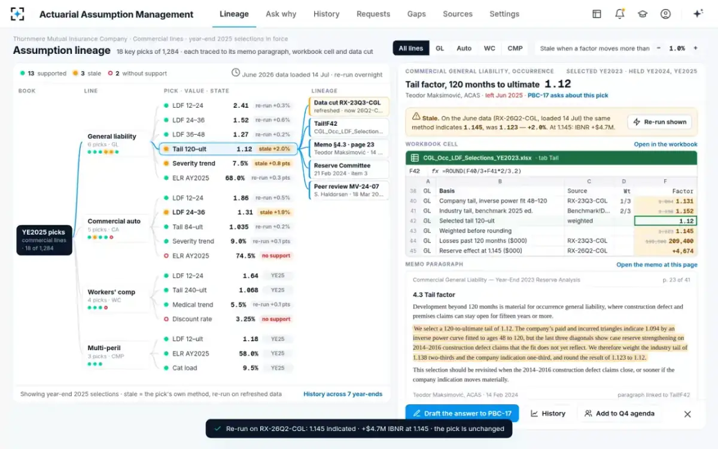
Task: Follow the PBC-17 asks about this pick link
Action: pos(568,96)
